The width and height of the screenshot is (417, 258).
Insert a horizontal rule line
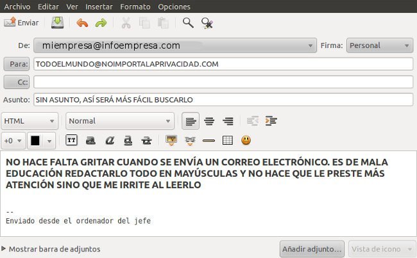[208, 140]
